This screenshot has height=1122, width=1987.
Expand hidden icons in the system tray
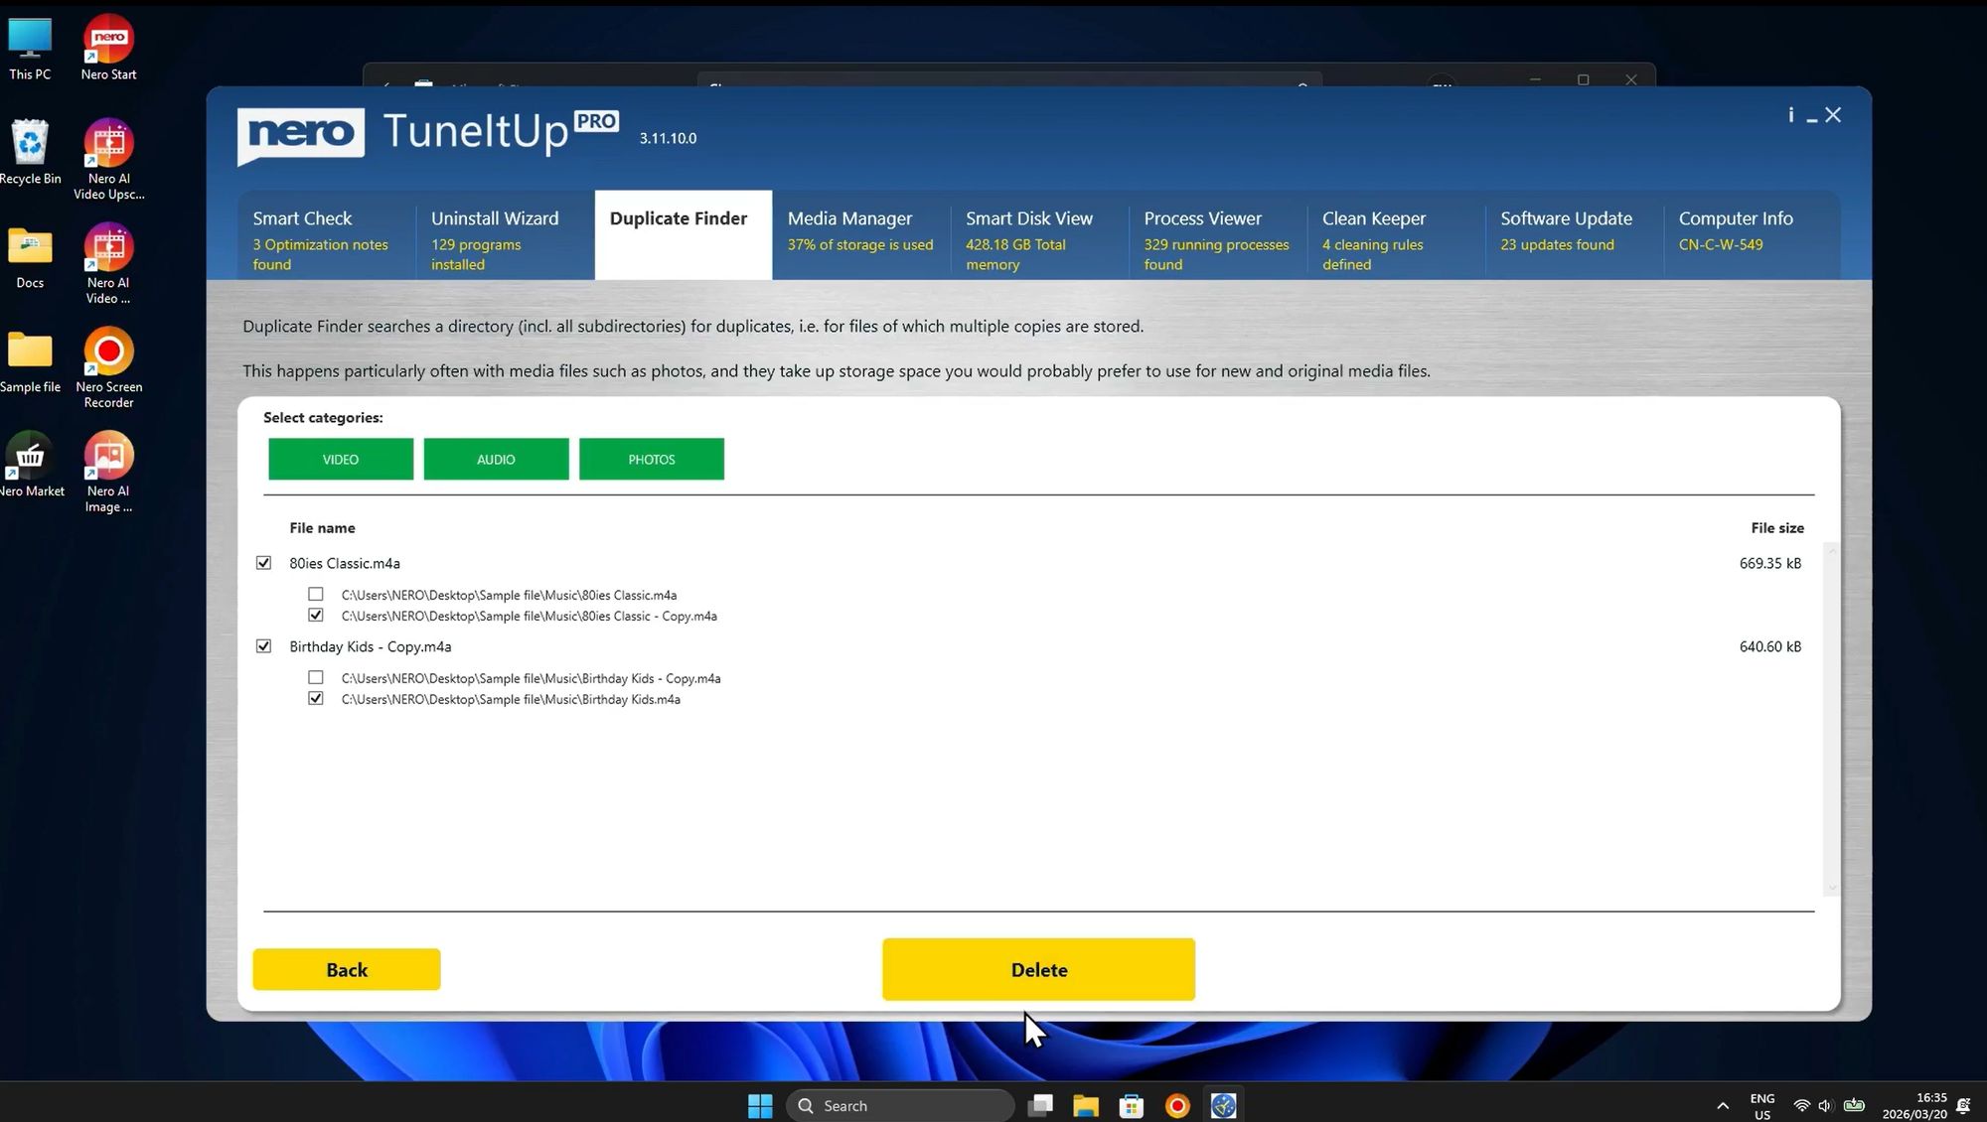pos(1722,1104)
